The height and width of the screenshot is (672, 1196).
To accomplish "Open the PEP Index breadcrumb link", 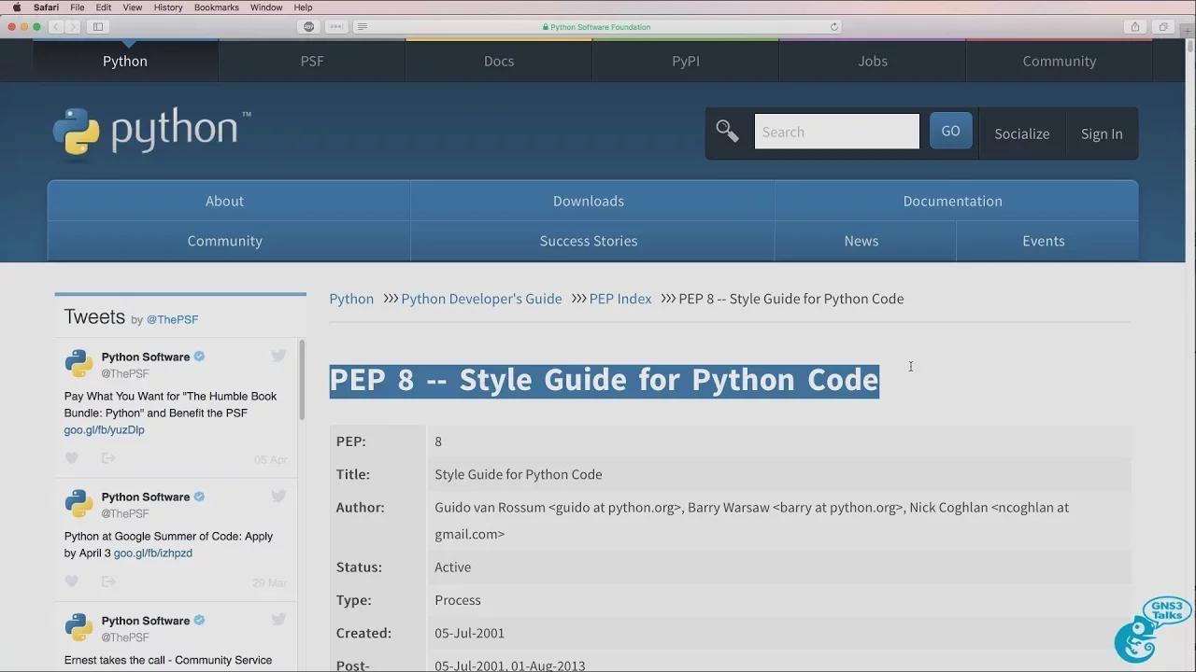I will coord(619,299).
